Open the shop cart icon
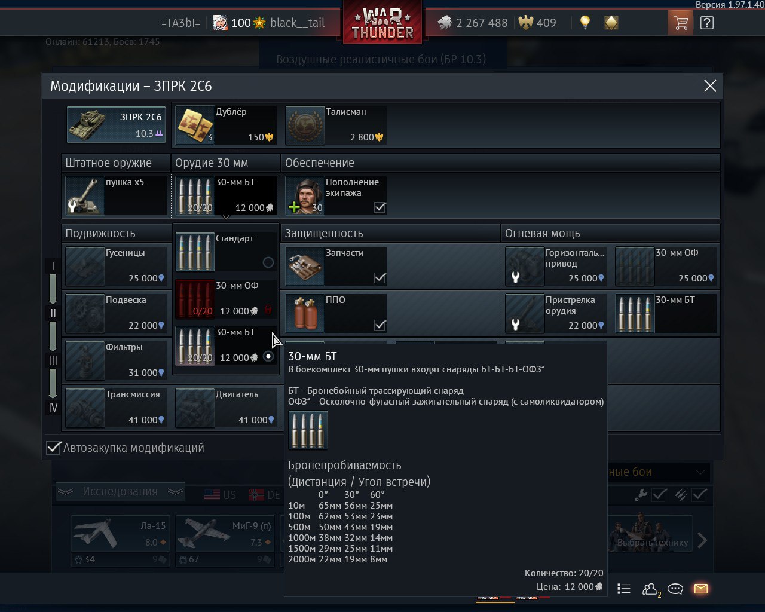 tap(680, 23)
